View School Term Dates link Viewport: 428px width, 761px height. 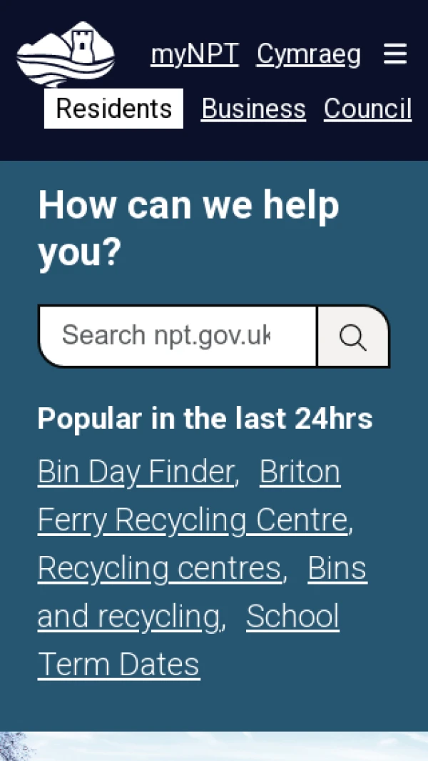tap(189, 641)
